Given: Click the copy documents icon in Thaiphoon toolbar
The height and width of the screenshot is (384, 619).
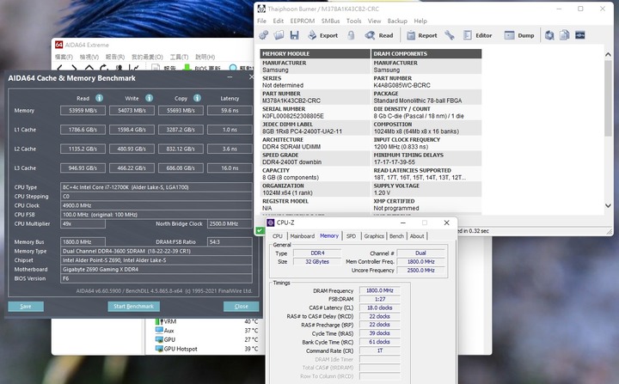Looking at the screenshot, I should pos(565,35).
